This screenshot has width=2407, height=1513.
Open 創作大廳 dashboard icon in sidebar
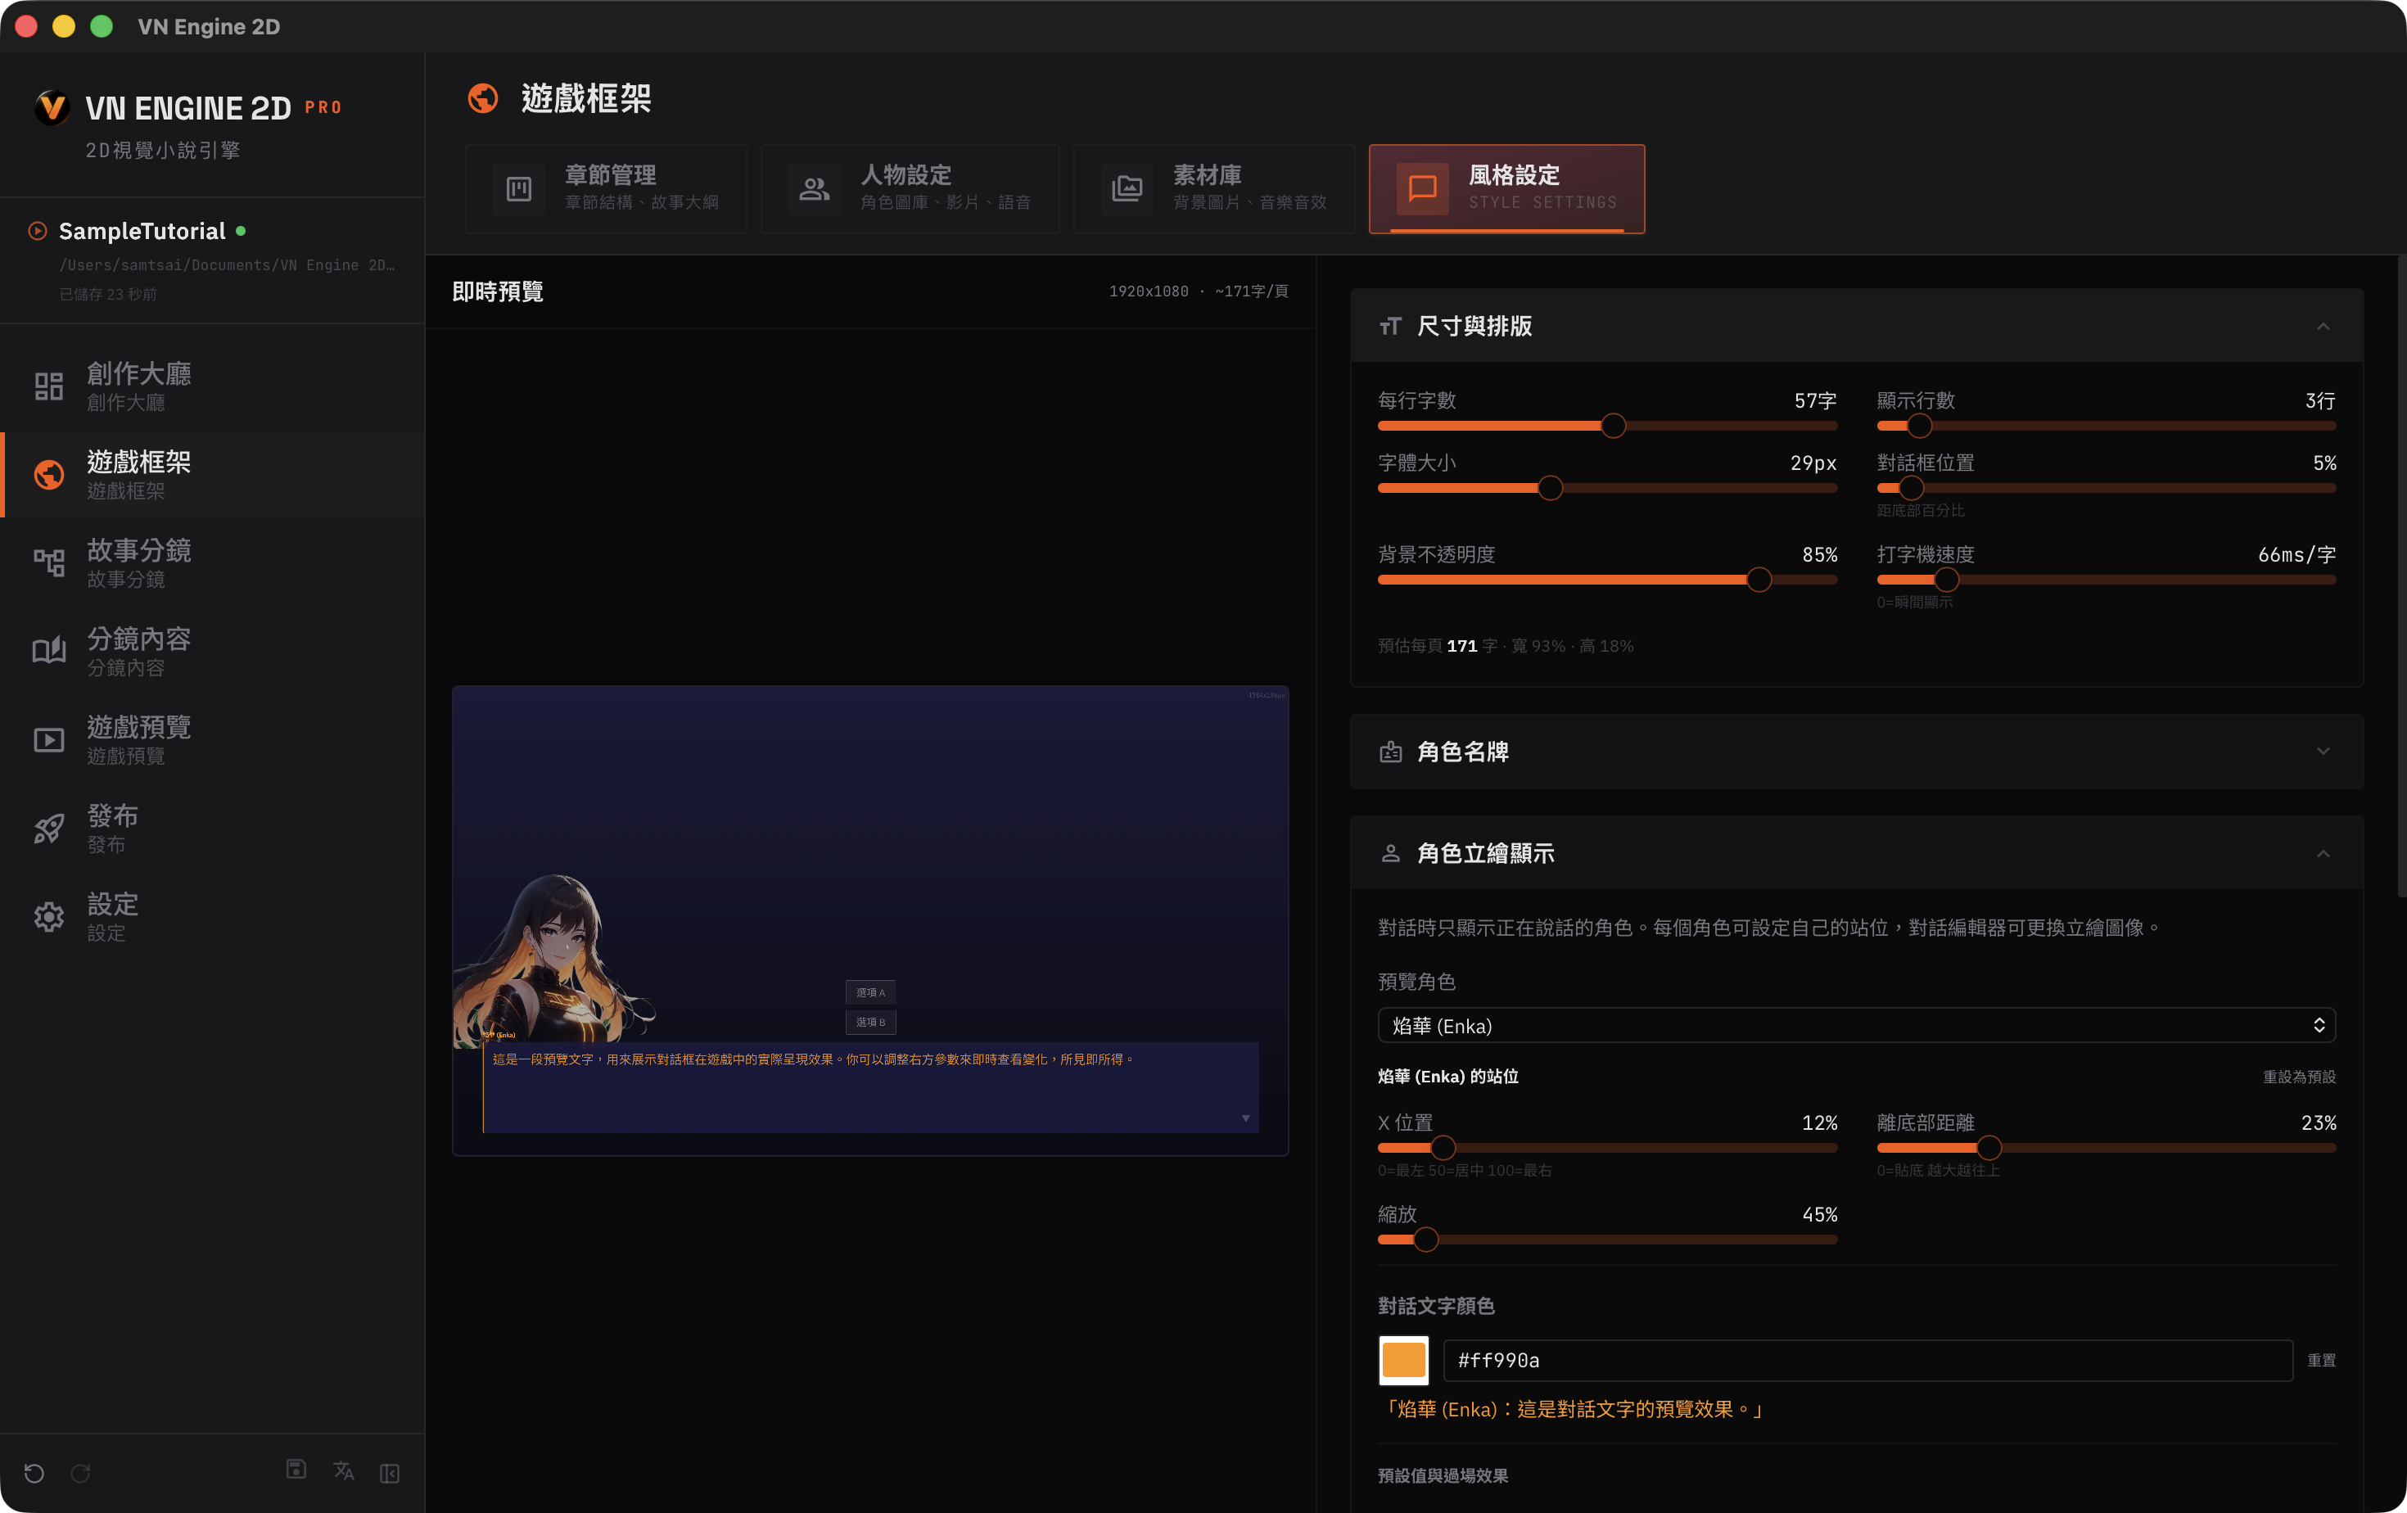(x=49, y=386)
